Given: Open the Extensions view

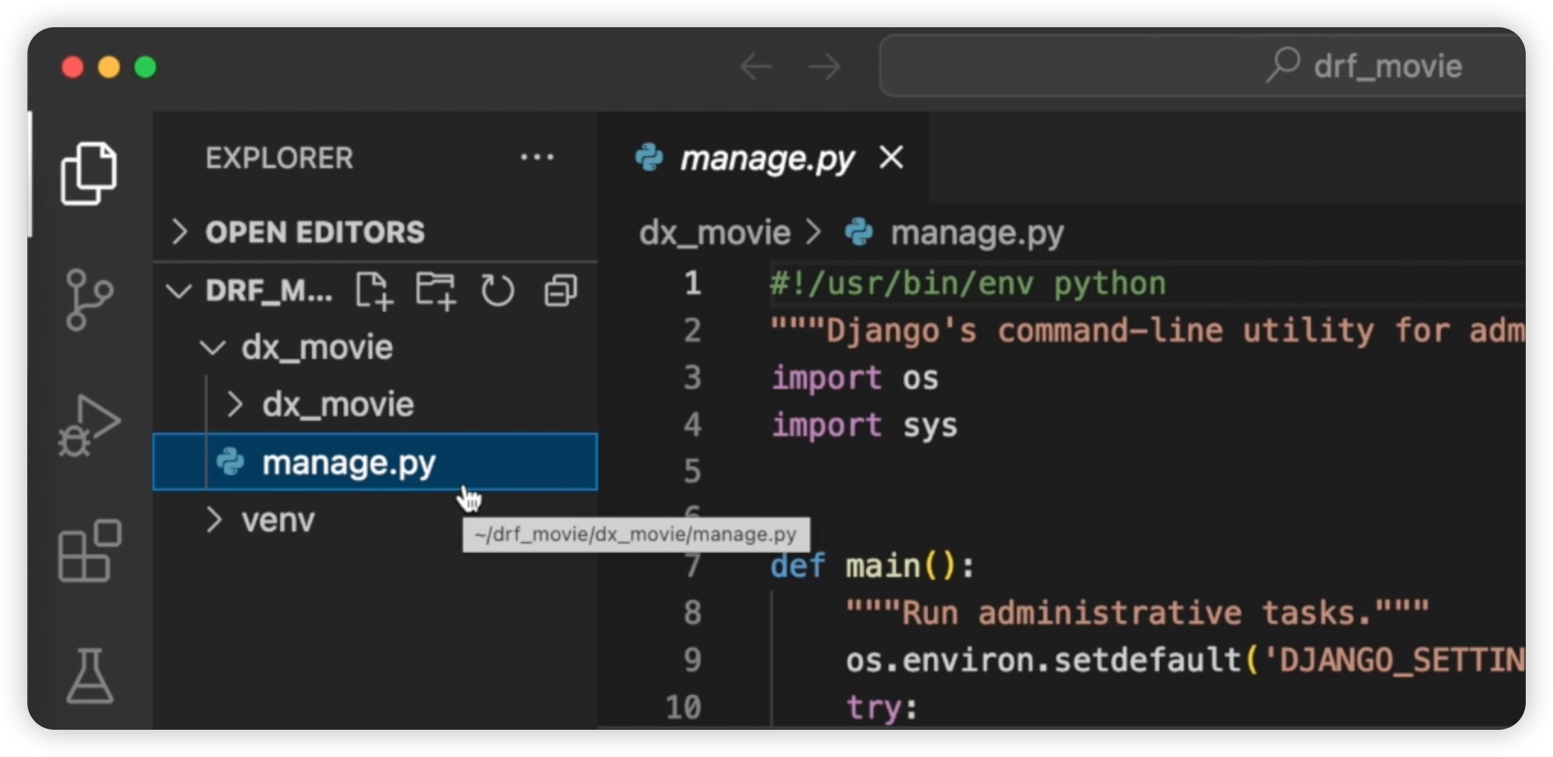Looking at the screenshot, I should click(89, 550).
